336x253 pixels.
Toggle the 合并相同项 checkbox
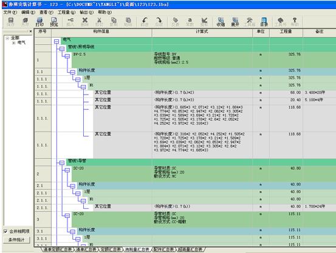point(5,231)
